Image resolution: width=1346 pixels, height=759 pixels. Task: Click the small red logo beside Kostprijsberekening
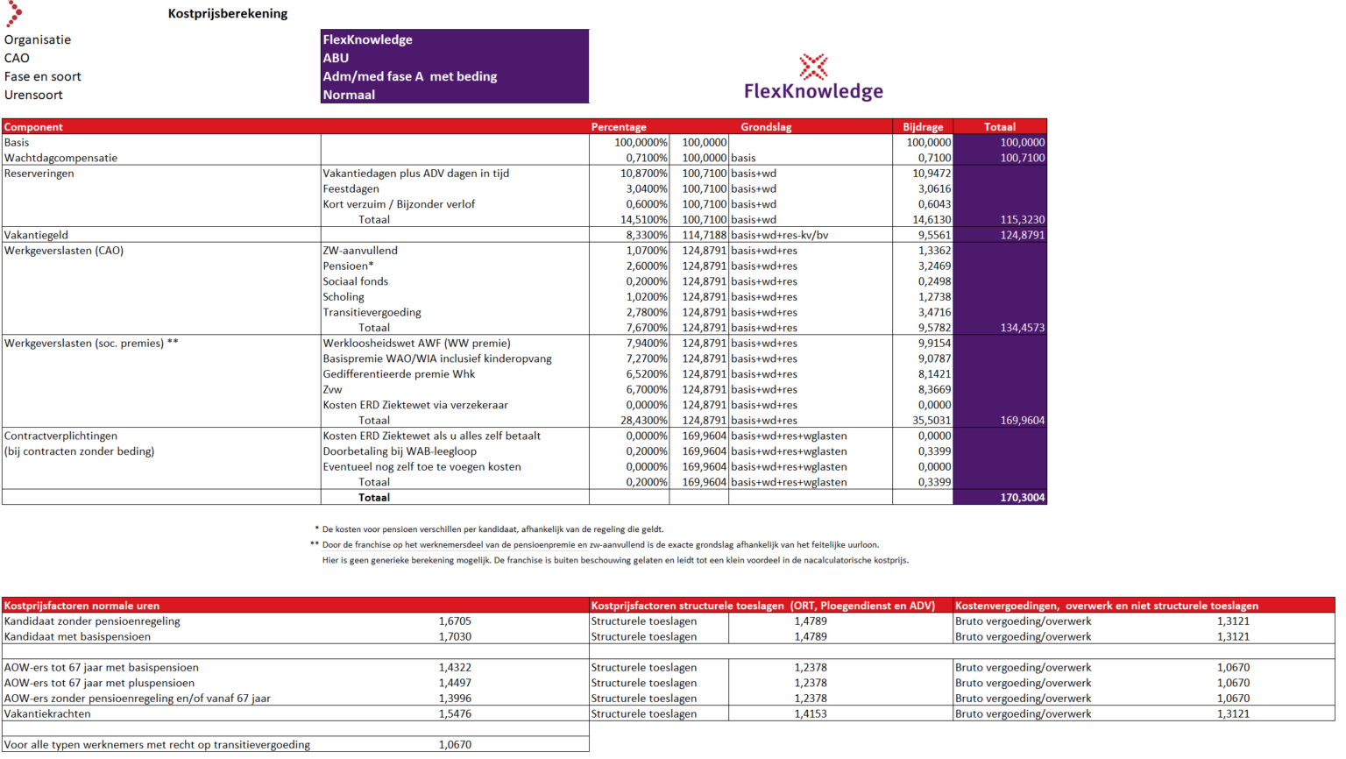14,14
